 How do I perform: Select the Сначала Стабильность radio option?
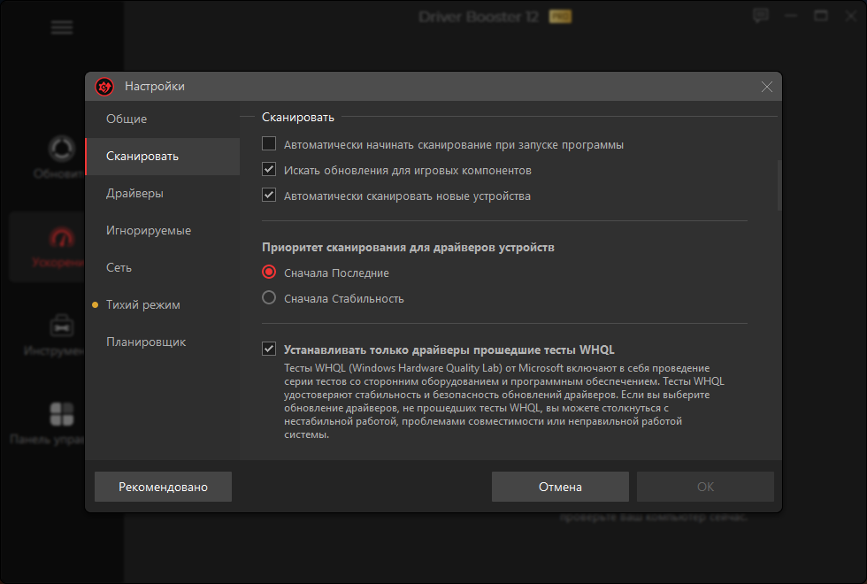[270, 298]
